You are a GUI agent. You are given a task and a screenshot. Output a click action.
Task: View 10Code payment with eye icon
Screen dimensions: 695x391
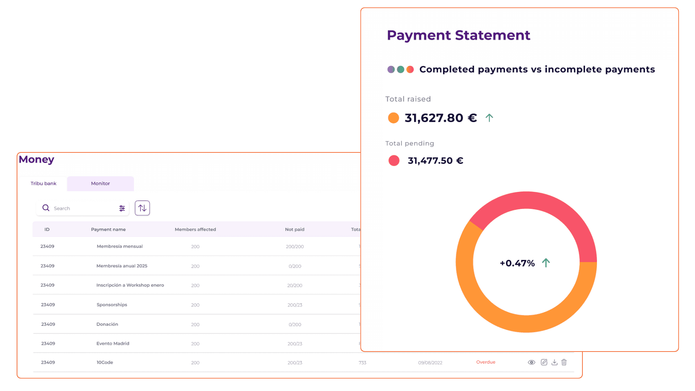tap(531, 362)
